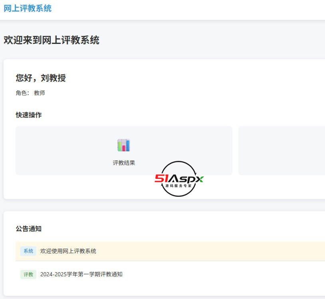Image resolution: width=325 pixels, height=299 pixels.
Task: Click the 公告通知 section heading
Action: (x=29, y=229)
